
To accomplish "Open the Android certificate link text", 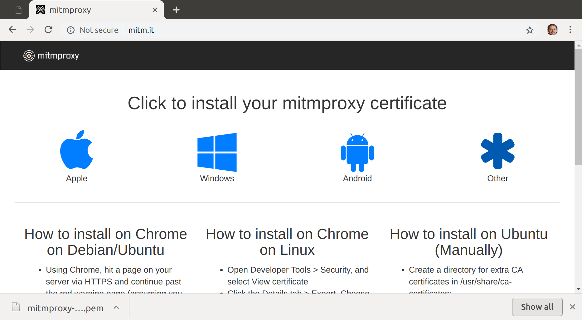I will [357, 178].
